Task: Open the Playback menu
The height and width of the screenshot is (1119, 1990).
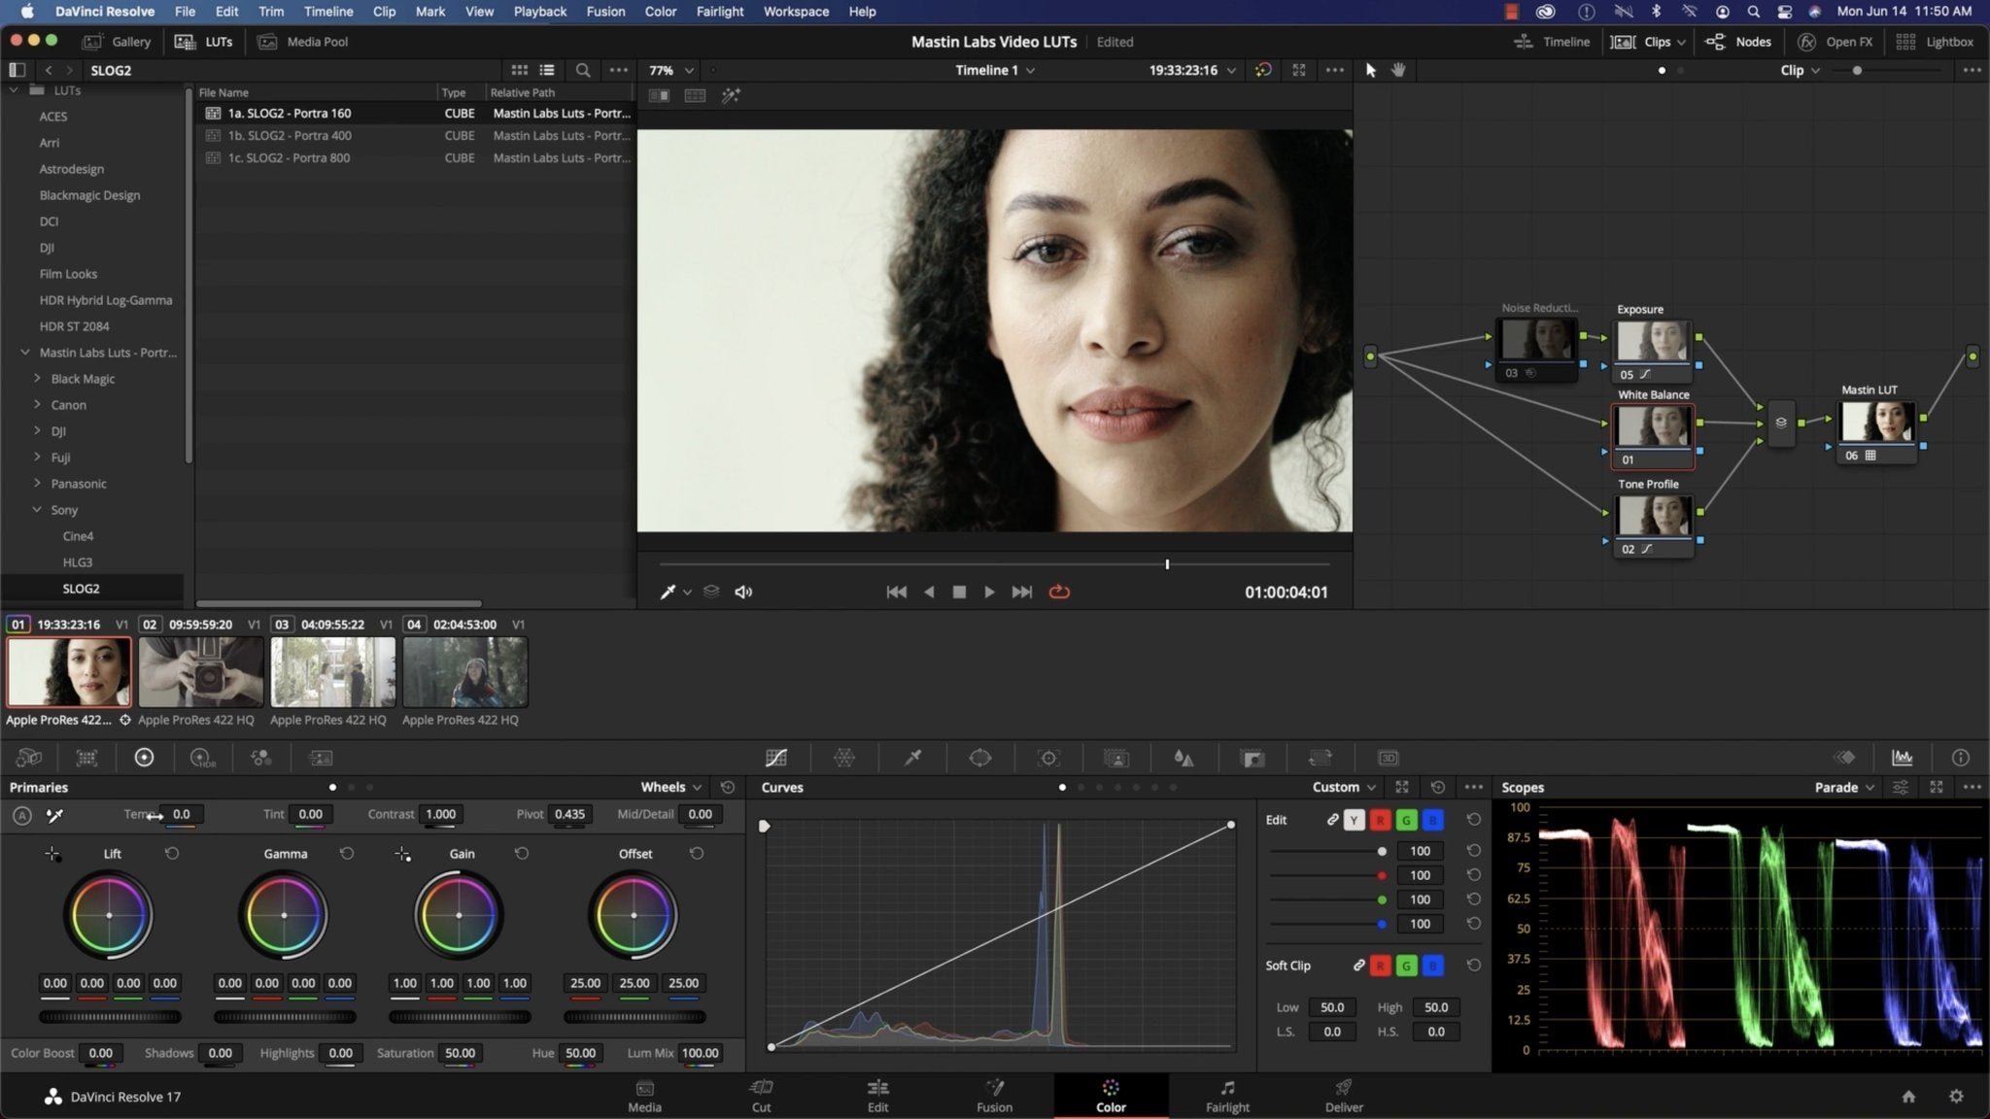Action: click(540, 11)
